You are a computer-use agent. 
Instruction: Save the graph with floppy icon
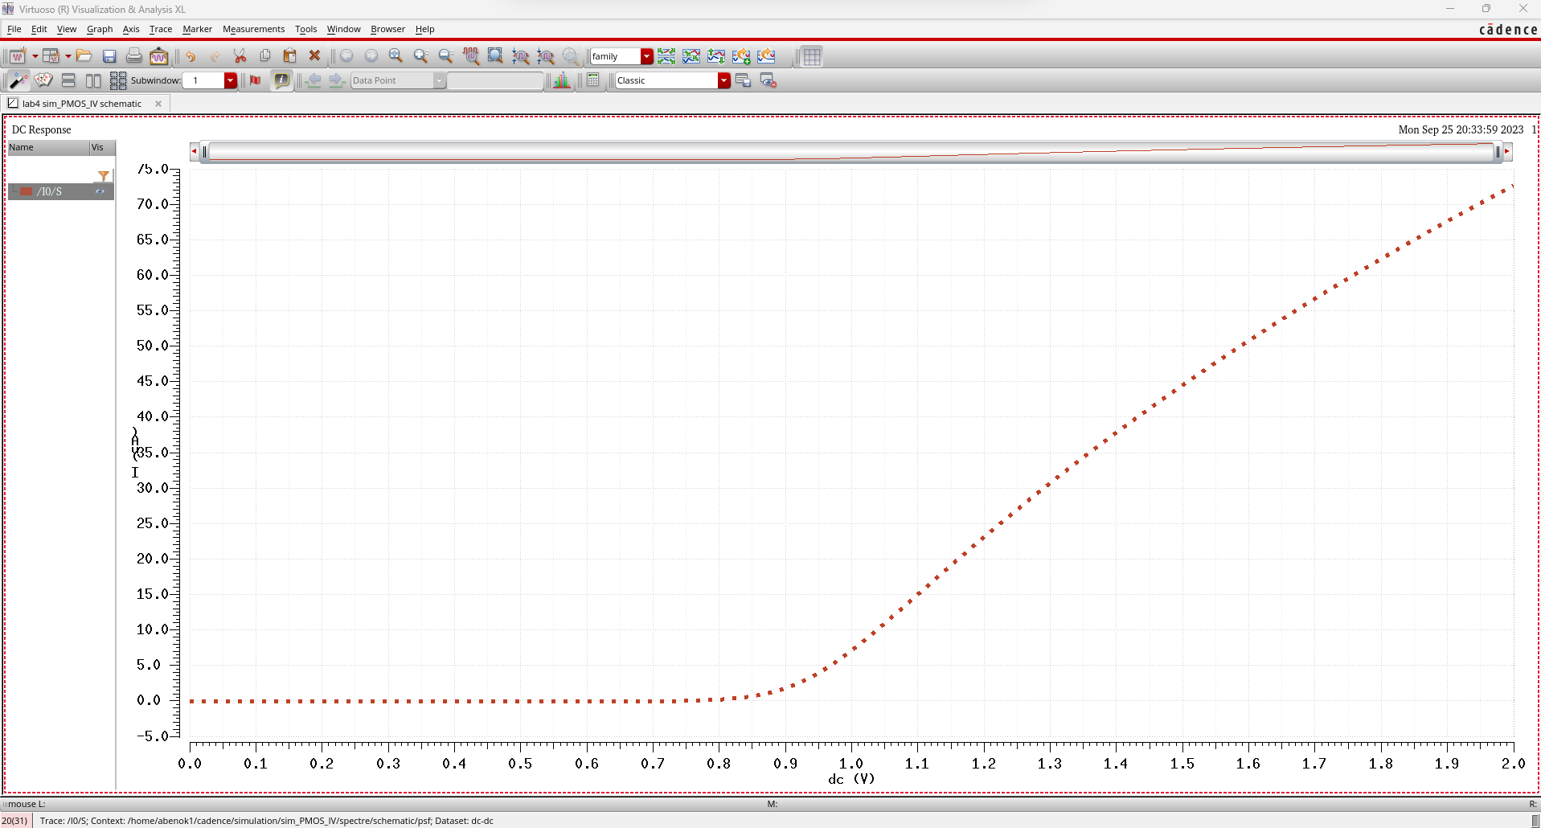[x=109, y=56]
